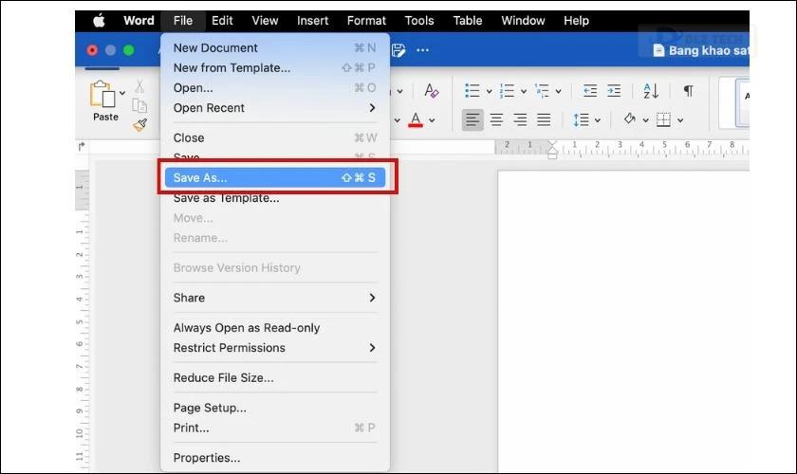Toggle justify text alignment
Image resolution: width=797 pixels, height=474 pixels.
pyautogui.click(x=544, y=120)
